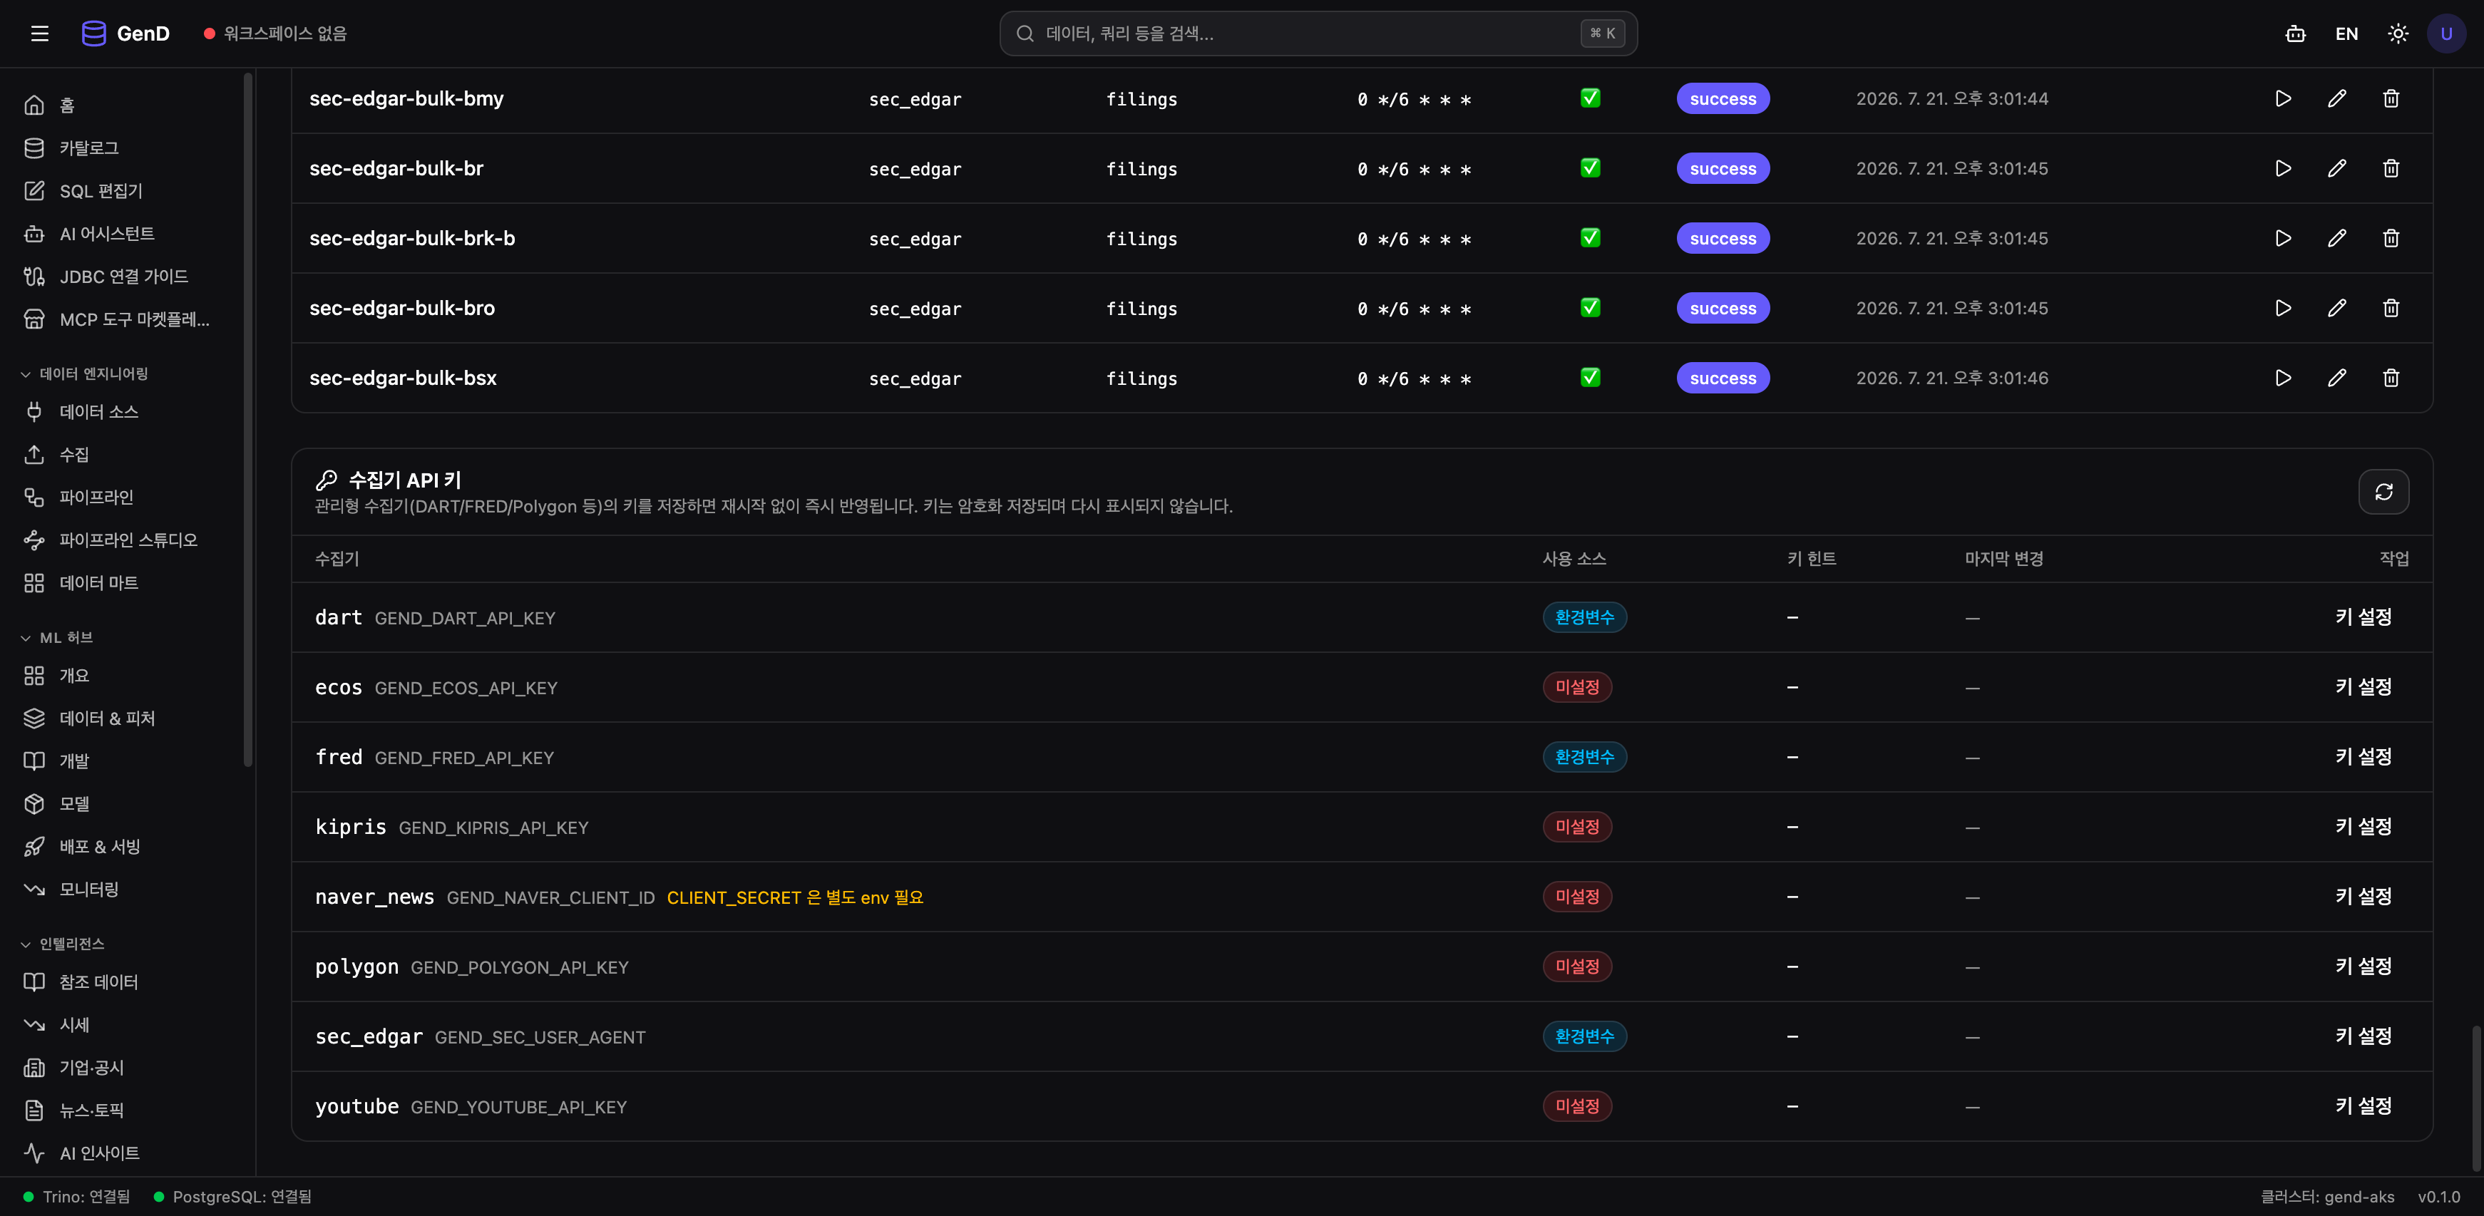Click the 워크스페이스 없음 workspace indicator
This screenshot has width=2484, height=1216.
[274, 34]
